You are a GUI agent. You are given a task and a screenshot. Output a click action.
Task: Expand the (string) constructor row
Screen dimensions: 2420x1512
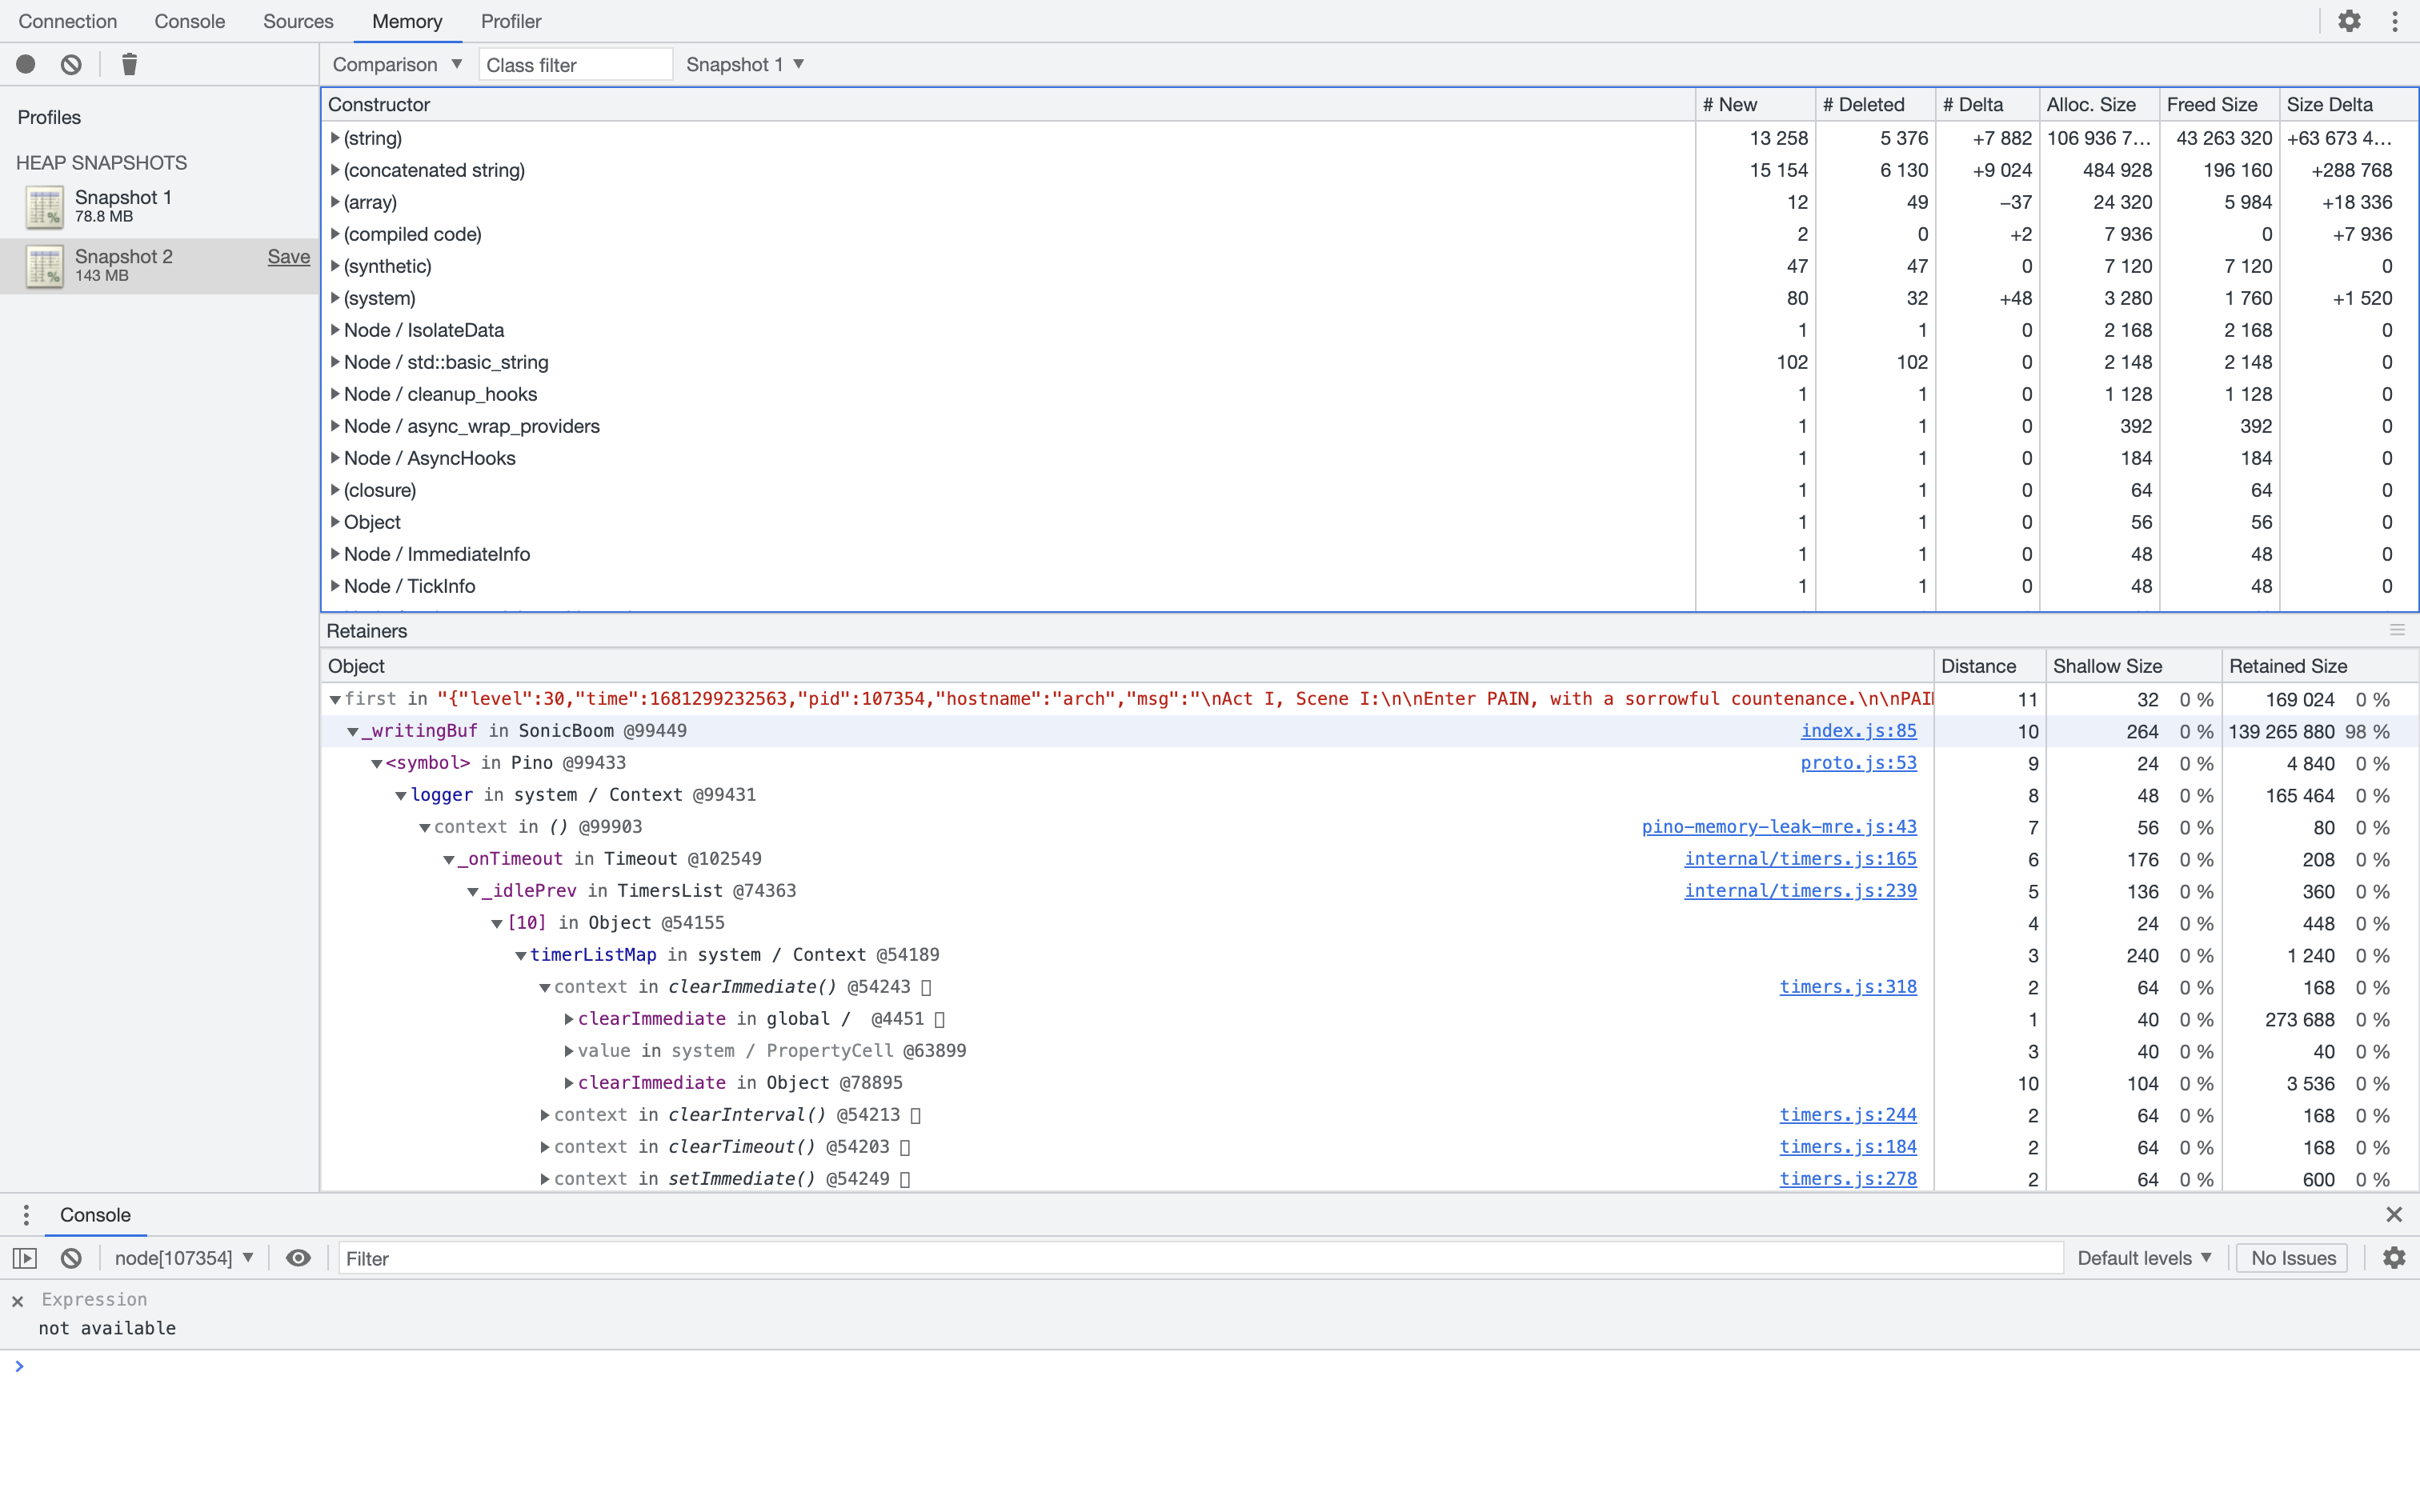point(335,138)
